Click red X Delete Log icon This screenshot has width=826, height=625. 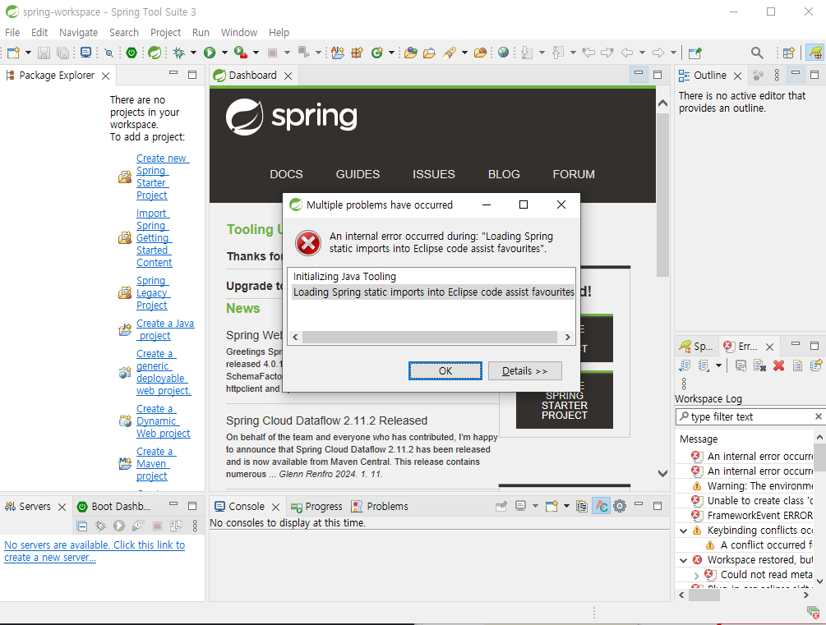[x=778, y=365]
